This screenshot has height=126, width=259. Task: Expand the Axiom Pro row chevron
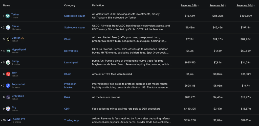click(1, 120)
